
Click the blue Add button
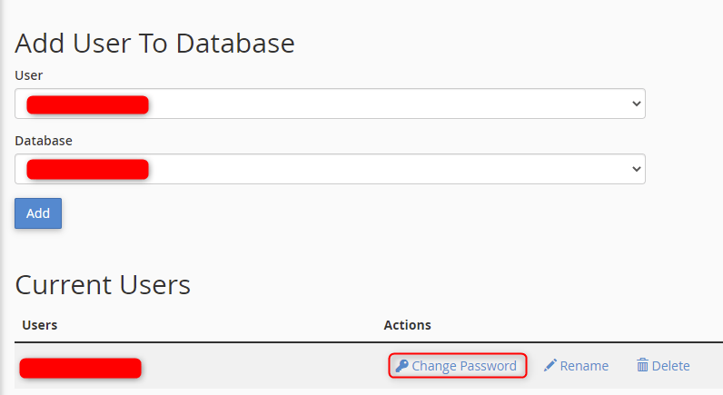pos(38,213)
